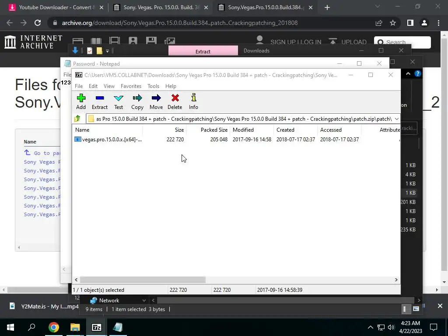Sort 7-Zip list by Accessed column
This screenshot has width=448, height=336.
point(339,129)
